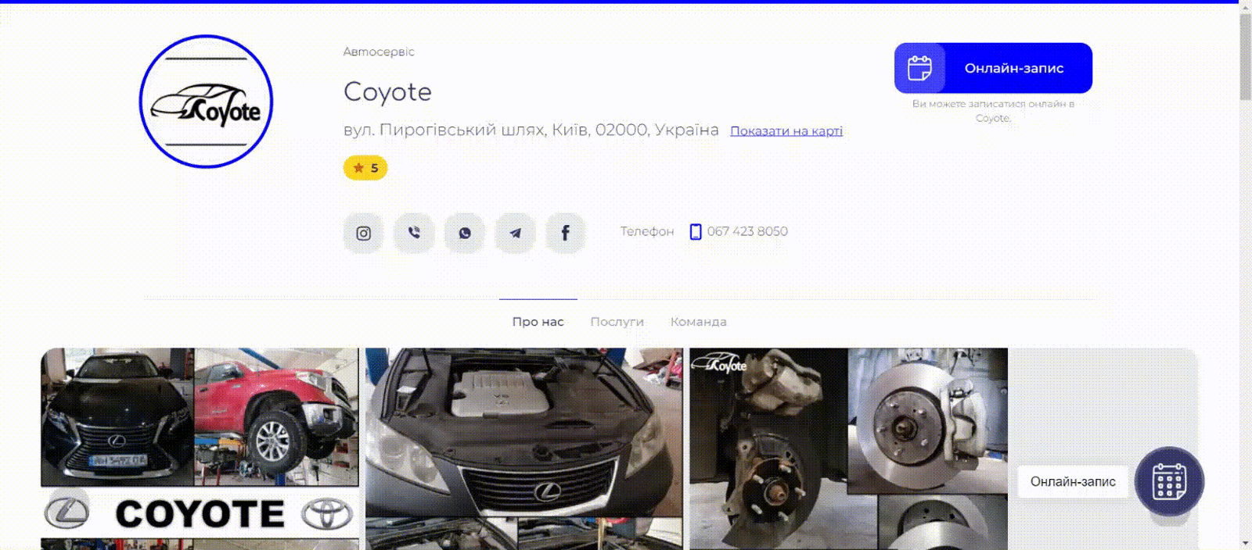This screenshot has width=1252, height=550.
Task: Click the yellow 5-star rating badge
Action: (x=365, y=168)
